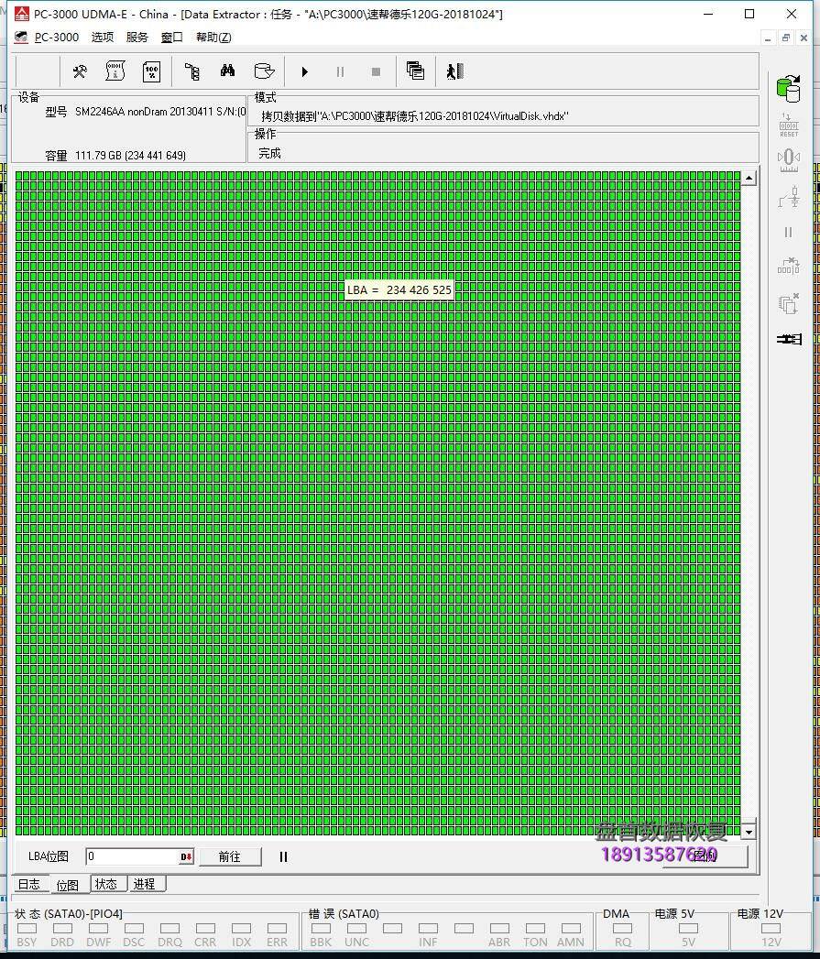Click the toolbar stop button
Viewport: 820px width, 959px height.
(x=376, y=72)
